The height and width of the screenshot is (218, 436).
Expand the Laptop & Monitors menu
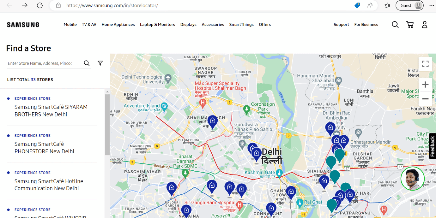[x=157, y=25]
